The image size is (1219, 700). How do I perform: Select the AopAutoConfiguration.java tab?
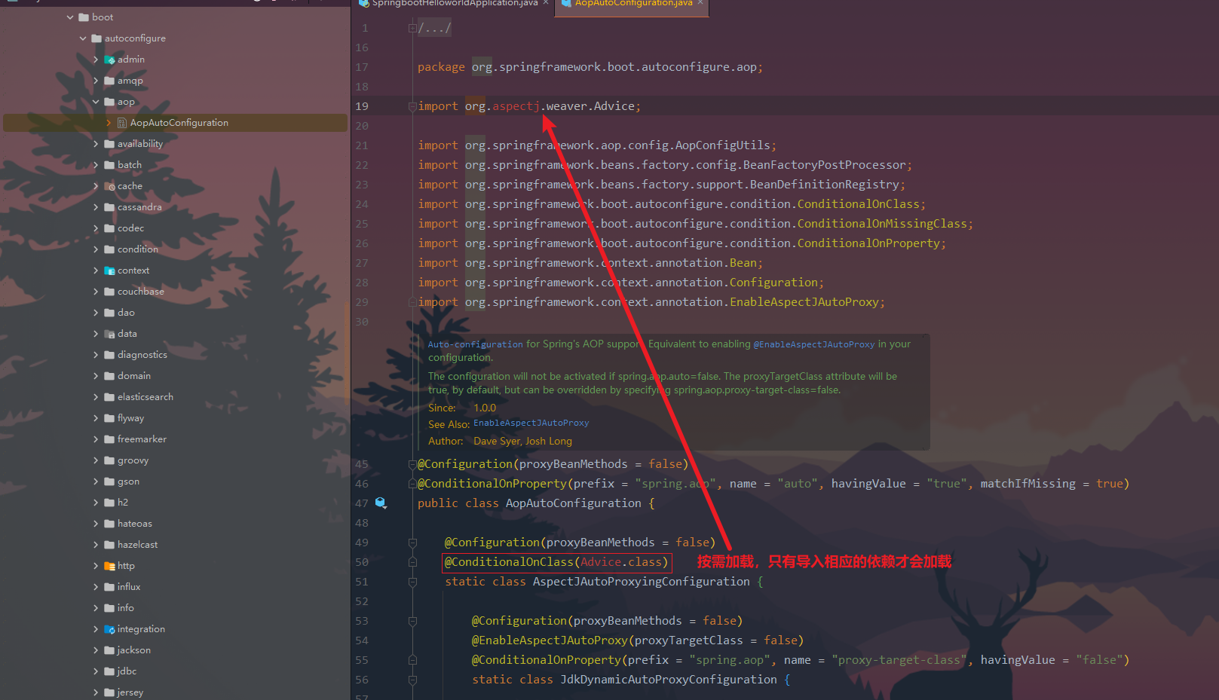coord(633,4)
